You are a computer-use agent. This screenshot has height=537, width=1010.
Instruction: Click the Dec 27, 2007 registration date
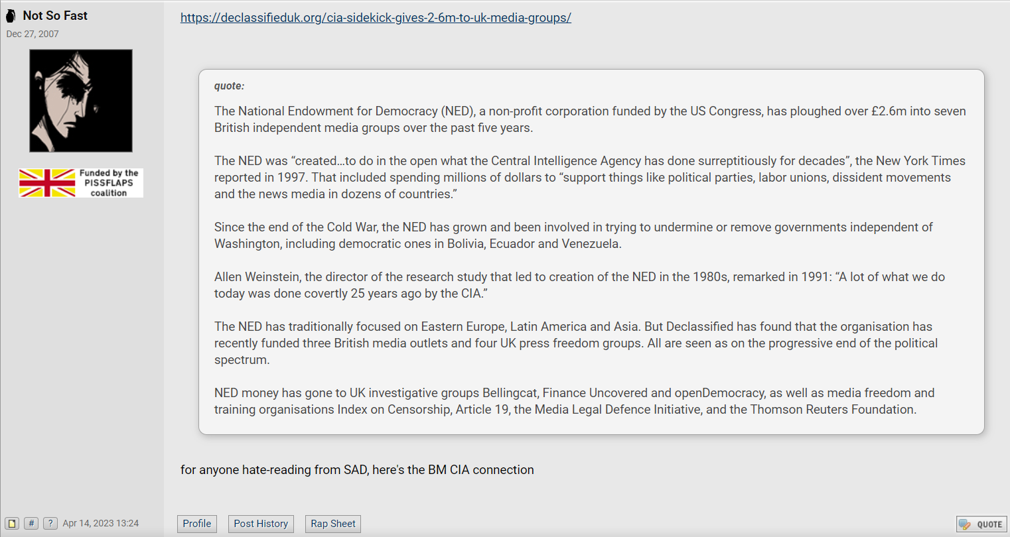[33, 34]
